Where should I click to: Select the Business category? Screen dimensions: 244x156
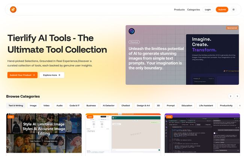(x=91, y=106)
